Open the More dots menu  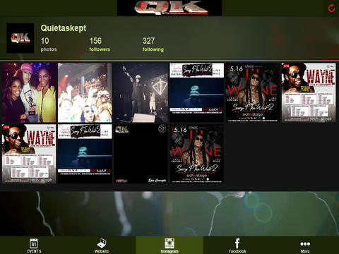click(305, 246)
